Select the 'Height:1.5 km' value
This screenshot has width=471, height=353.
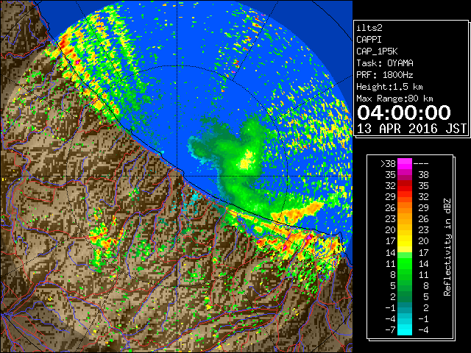point(389,87)
